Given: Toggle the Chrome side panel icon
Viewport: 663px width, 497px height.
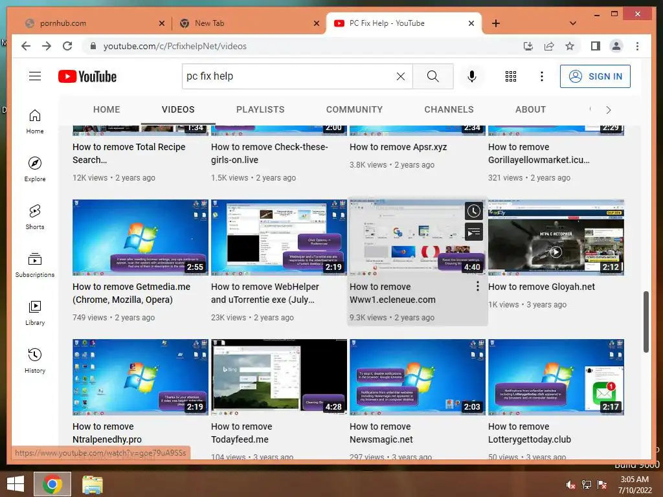Looking at the screenshot, I should [x=596, y=46].
